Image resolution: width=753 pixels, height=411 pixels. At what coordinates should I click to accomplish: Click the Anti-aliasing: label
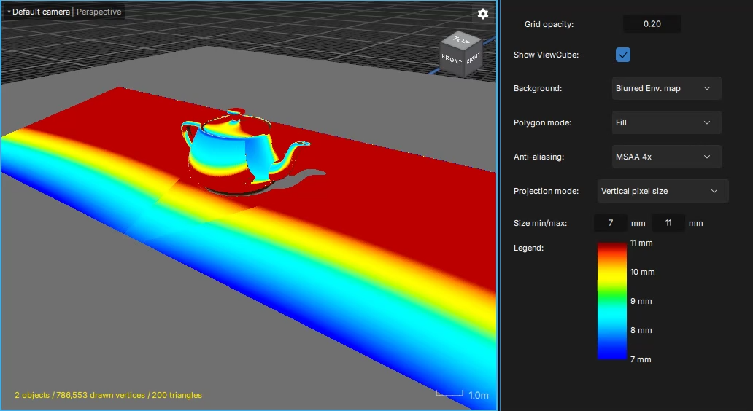(x=538, y=157)
